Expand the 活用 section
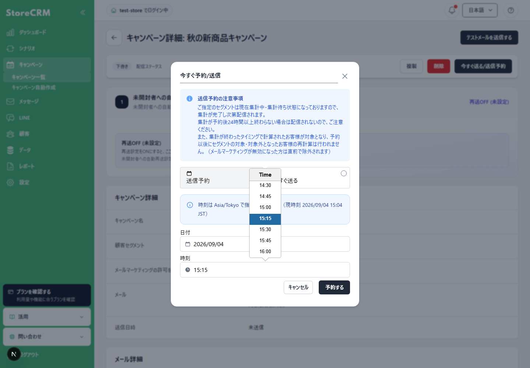530x368 pixels. [x=47, y=317]
